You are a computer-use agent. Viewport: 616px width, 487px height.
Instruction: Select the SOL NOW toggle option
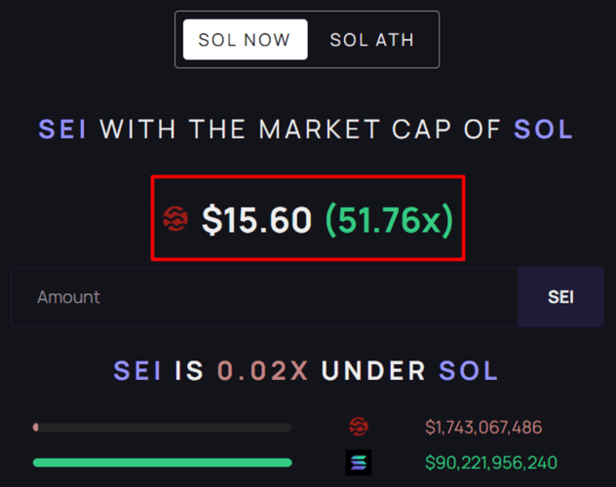pyautogui.click(x=245, y=40)
